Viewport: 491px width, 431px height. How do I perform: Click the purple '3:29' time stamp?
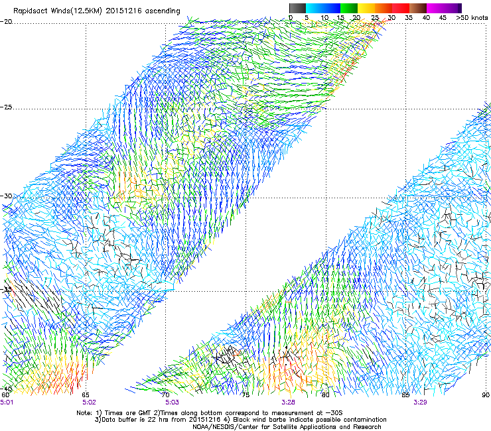420,402
